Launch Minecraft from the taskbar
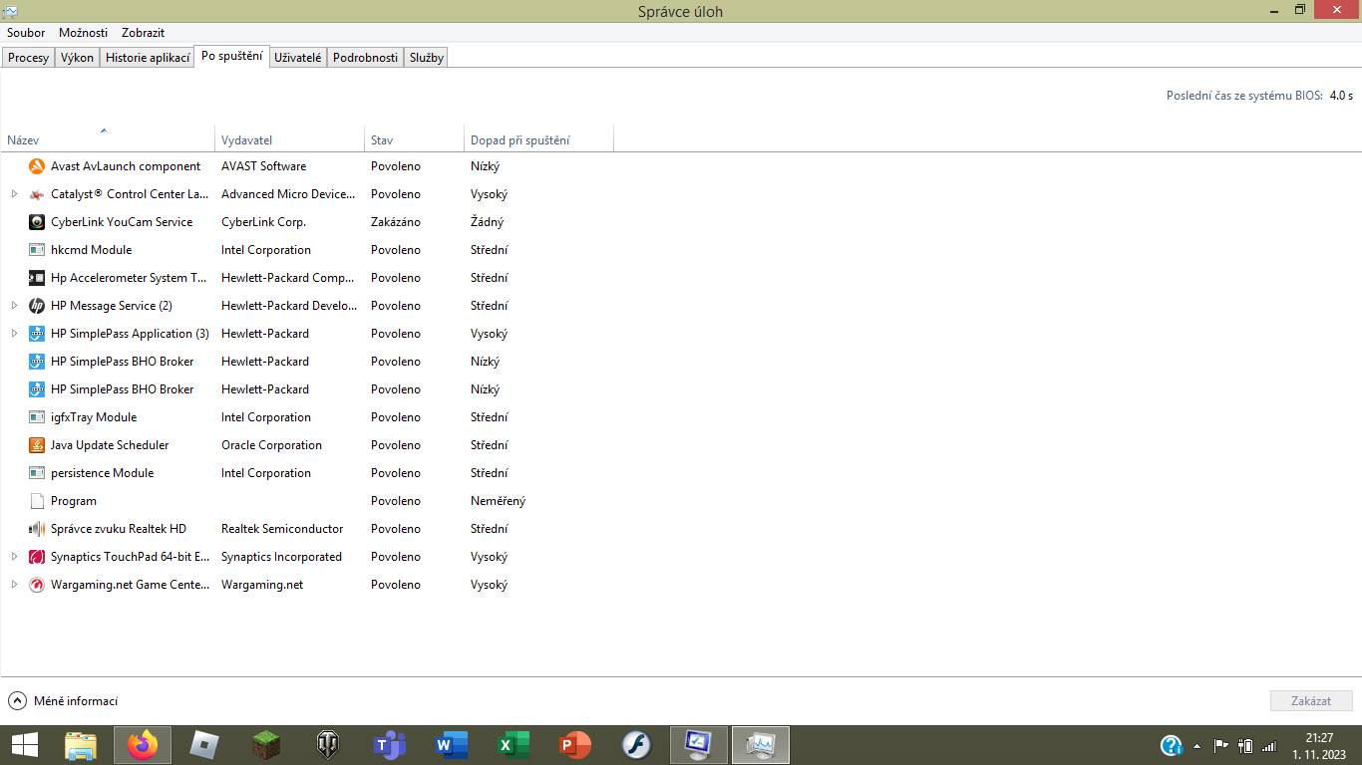1362x765 pixels. tap(266, 745)
